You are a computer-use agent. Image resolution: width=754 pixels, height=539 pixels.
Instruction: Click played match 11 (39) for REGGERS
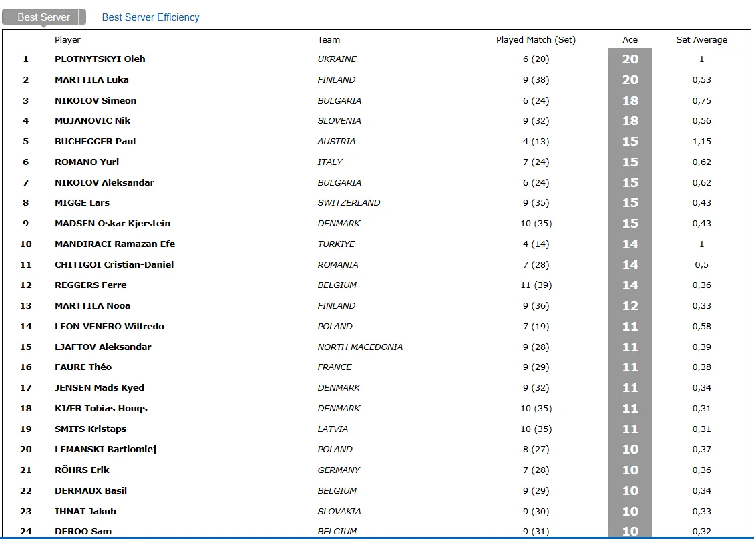[x=536, y=285]
